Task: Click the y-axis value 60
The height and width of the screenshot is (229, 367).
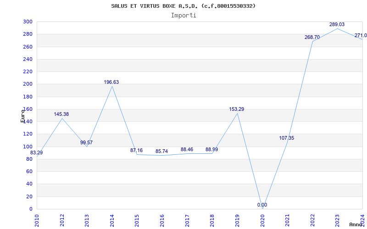Action: [29, 171]
